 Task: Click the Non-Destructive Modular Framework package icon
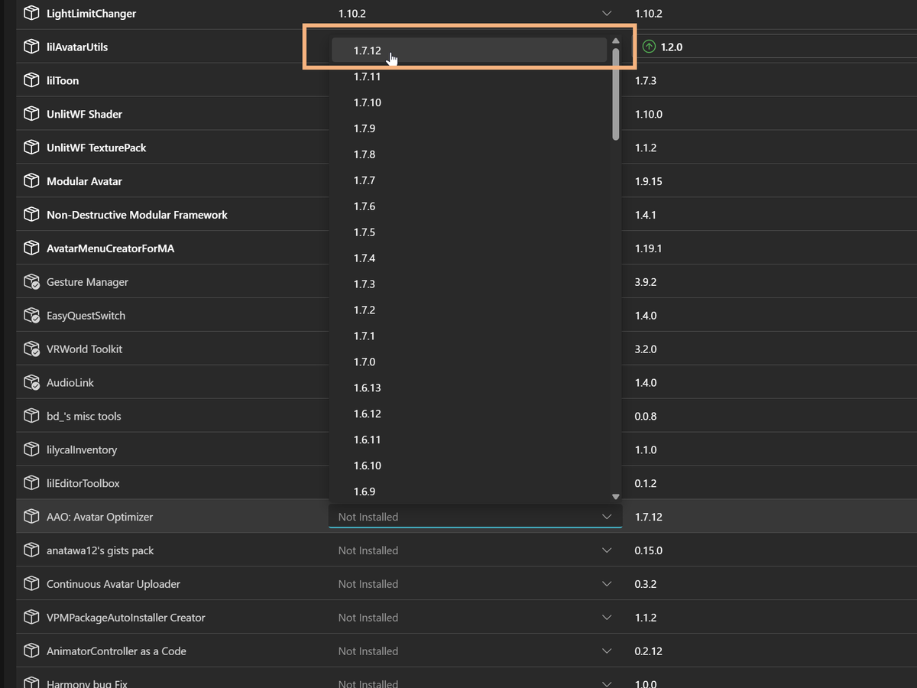(31, 215)
